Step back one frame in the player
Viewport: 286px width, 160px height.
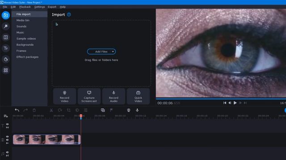(230, 103)
